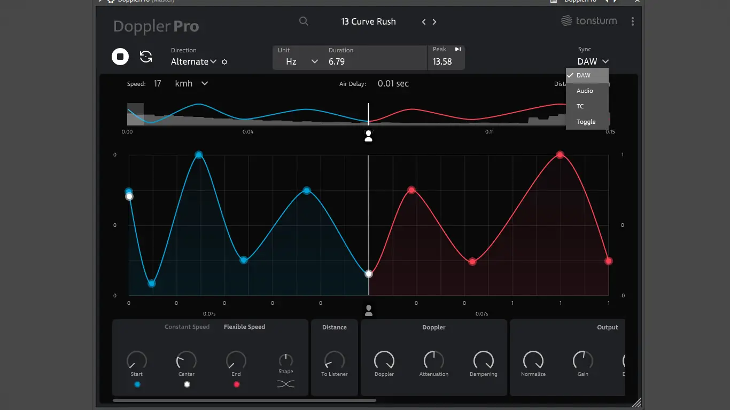
Task: Click the white start point on left edge
Action: pos(129,196)
